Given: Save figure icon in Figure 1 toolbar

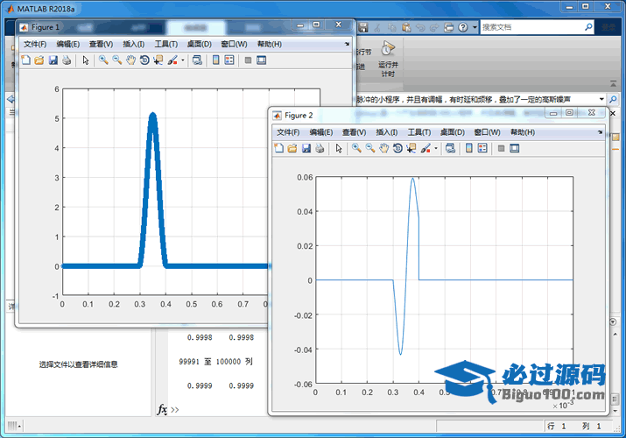Looking at the screenshot, I should pyautogui.click(x=53, y=60).
